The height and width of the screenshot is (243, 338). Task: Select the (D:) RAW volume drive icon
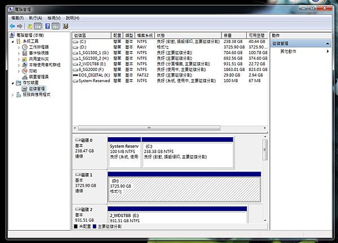[75, 47]
